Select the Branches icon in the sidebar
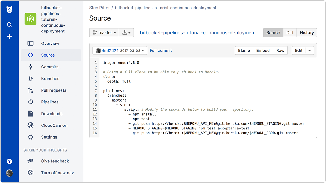This screenshot has height=183, width=326. tap(30, 79)
